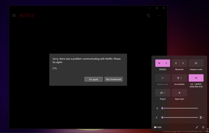209x133 pixels.
Task: Click Try again in the error dialog
Action: pos(94,79)
